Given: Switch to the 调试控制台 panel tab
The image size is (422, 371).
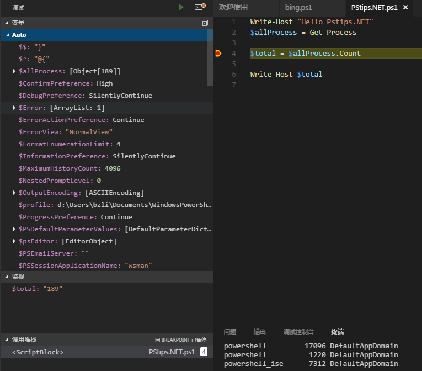Looking at the screenshot, I should pos(298,332).
